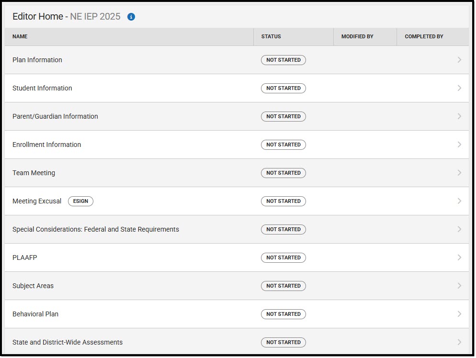Image resolution: width=476 pixels, height=358 pixels.
Task: Go to the Behavioral Plan editor
Action: coord(35,314)
